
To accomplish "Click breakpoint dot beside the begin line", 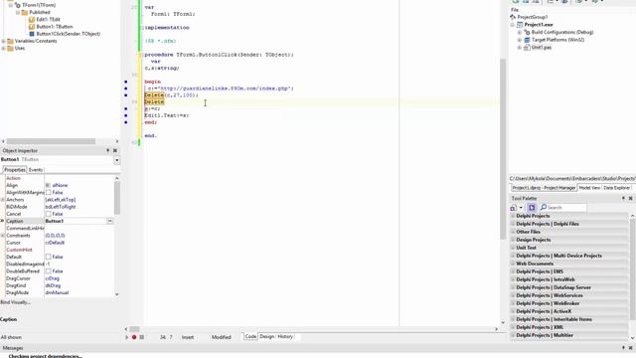I will click(126, 82).
